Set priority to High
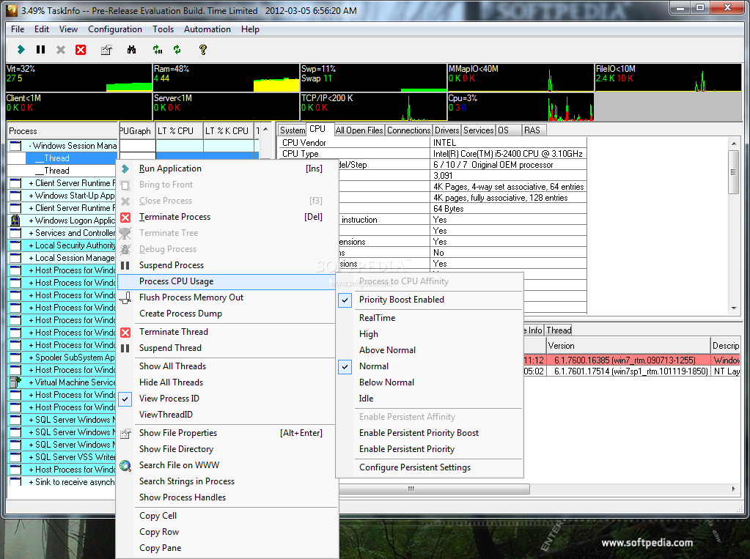This screenshot has height=559, width=750. pos(368,334)
